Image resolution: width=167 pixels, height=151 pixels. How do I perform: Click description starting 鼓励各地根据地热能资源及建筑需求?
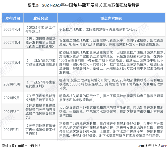coord(112,62)
